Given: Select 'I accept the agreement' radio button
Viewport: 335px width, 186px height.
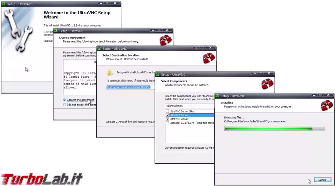Looking at the screenshot, I should coord(65,100).
